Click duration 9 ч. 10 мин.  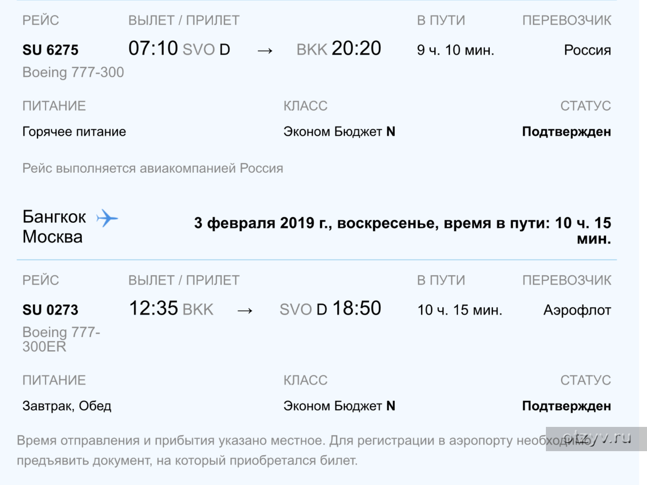pos(455,50)
